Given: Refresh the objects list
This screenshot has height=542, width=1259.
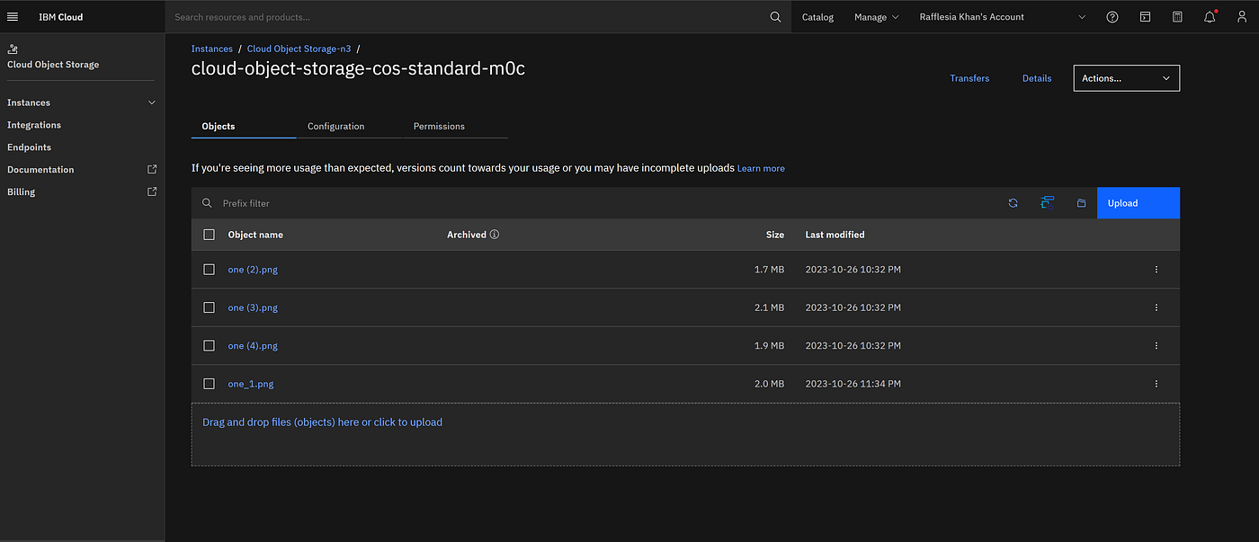Looking at the screenshot, I should pos(1013,203).
